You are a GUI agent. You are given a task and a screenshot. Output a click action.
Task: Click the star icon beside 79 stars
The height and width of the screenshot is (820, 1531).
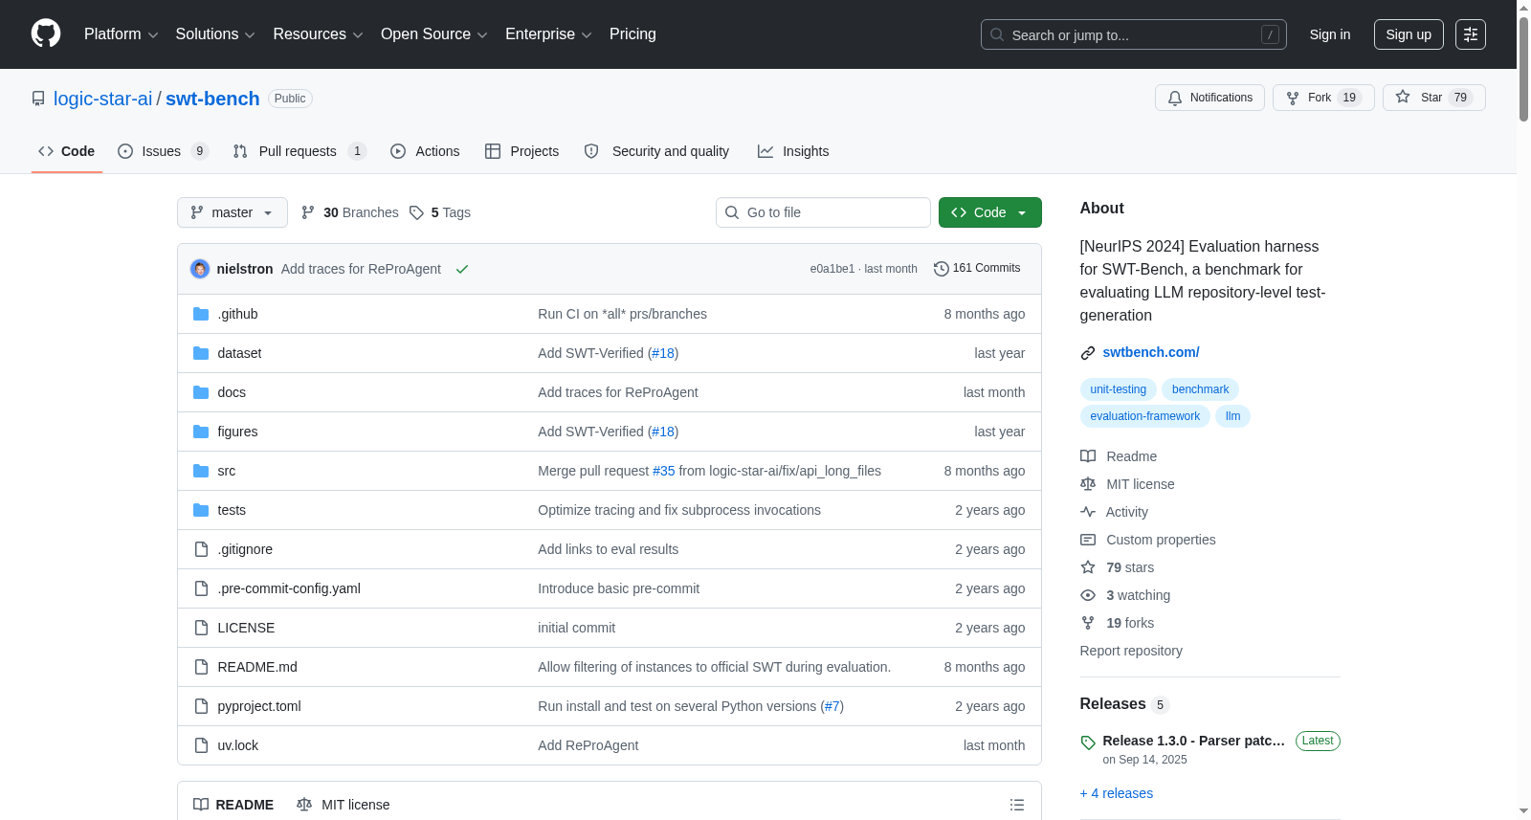point(1088,567)
